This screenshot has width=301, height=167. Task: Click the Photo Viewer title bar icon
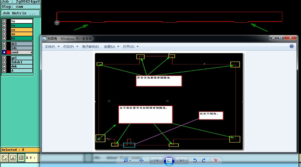coord(44,38)
